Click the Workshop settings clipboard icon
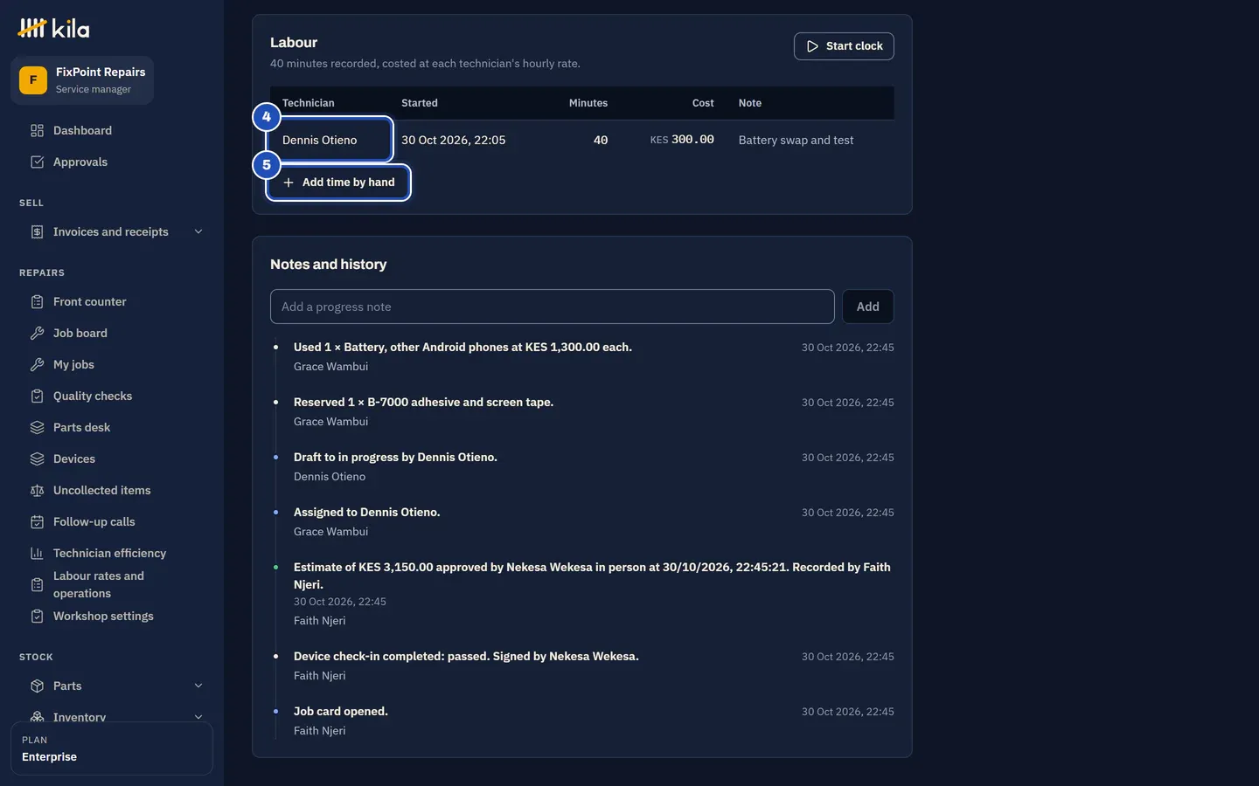 (37, 617)
